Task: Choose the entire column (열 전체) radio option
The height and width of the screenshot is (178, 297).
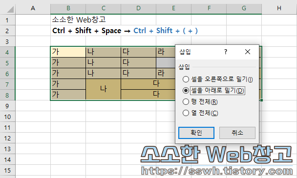Action: 200,113
